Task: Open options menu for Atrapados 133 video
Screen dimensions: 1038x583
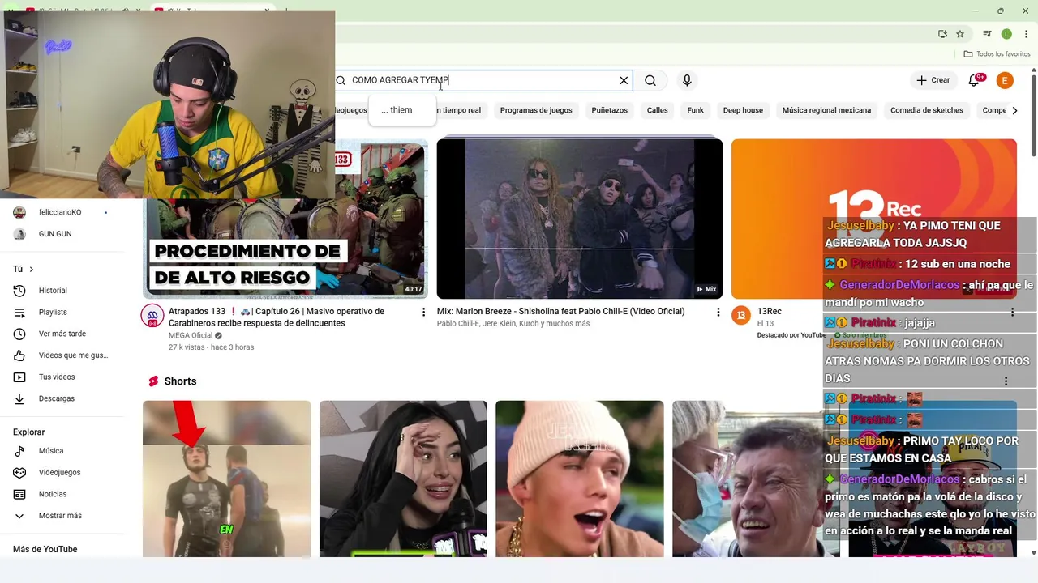Action: pyautogui.click(x=423, y=312)
